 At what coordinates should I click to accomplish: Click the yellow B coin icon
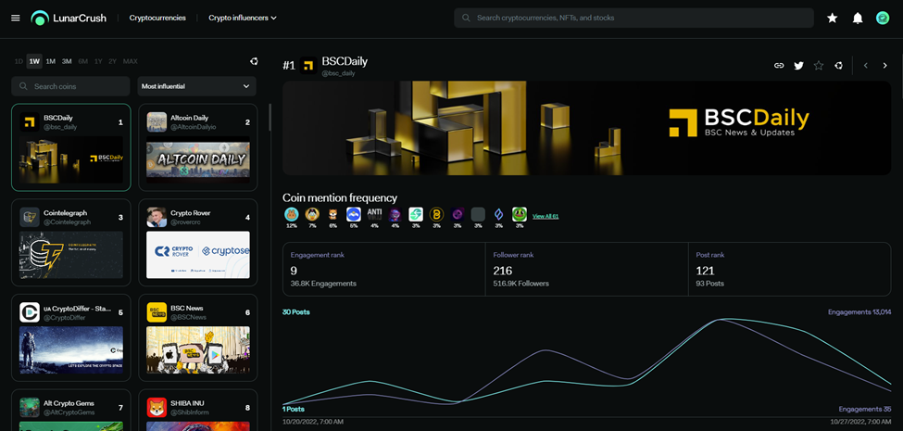pos(436,214)
